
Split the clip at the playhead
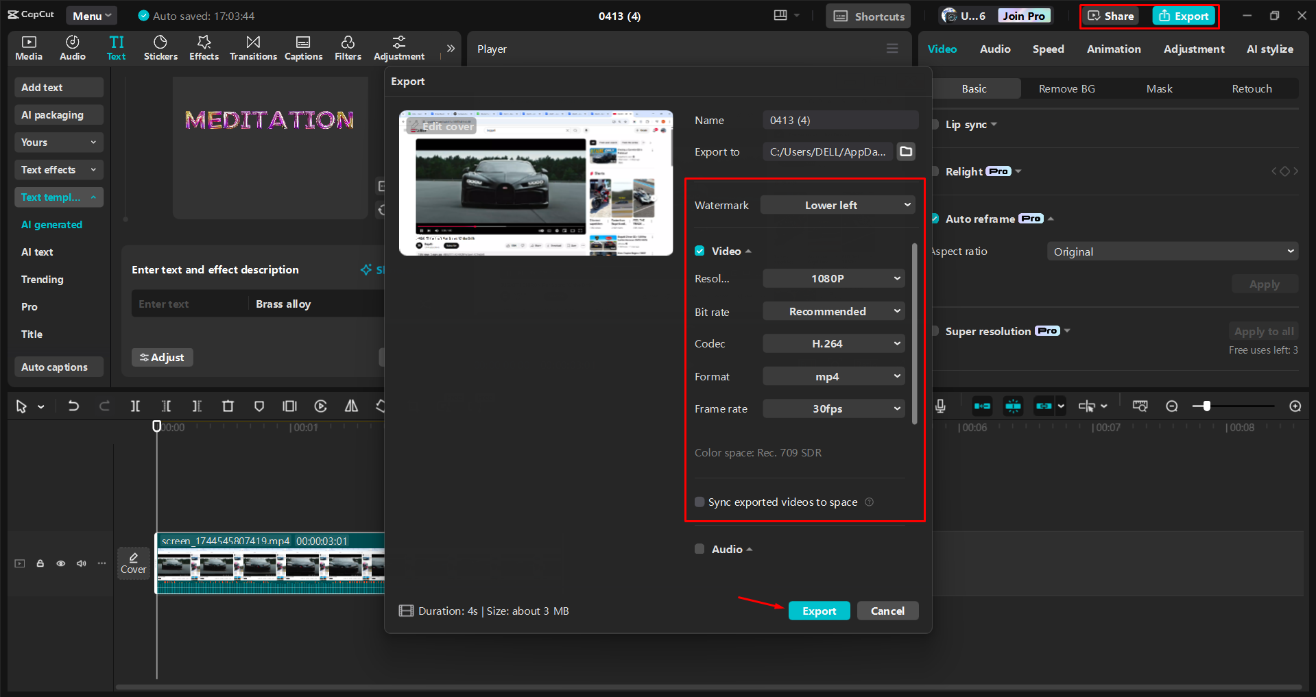135,406
